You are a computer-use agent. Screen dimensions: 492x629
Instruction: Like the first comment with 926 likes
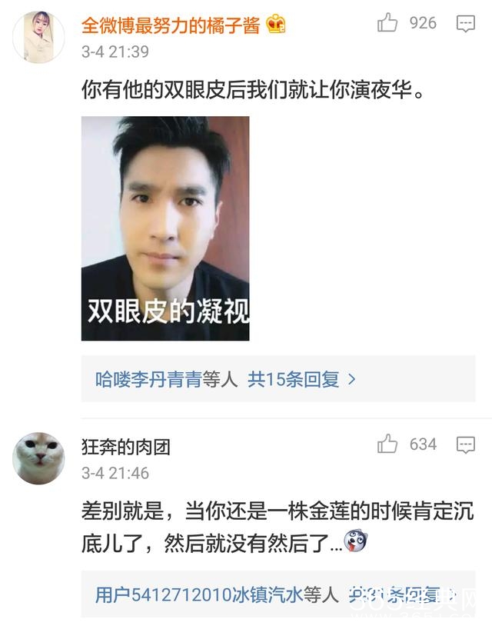pos(387,22)
